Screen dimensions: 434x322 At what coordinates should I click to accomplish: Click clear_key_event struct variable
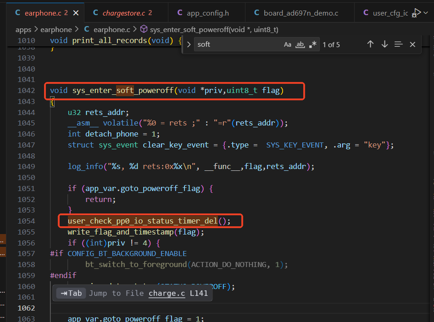point(176,145)
